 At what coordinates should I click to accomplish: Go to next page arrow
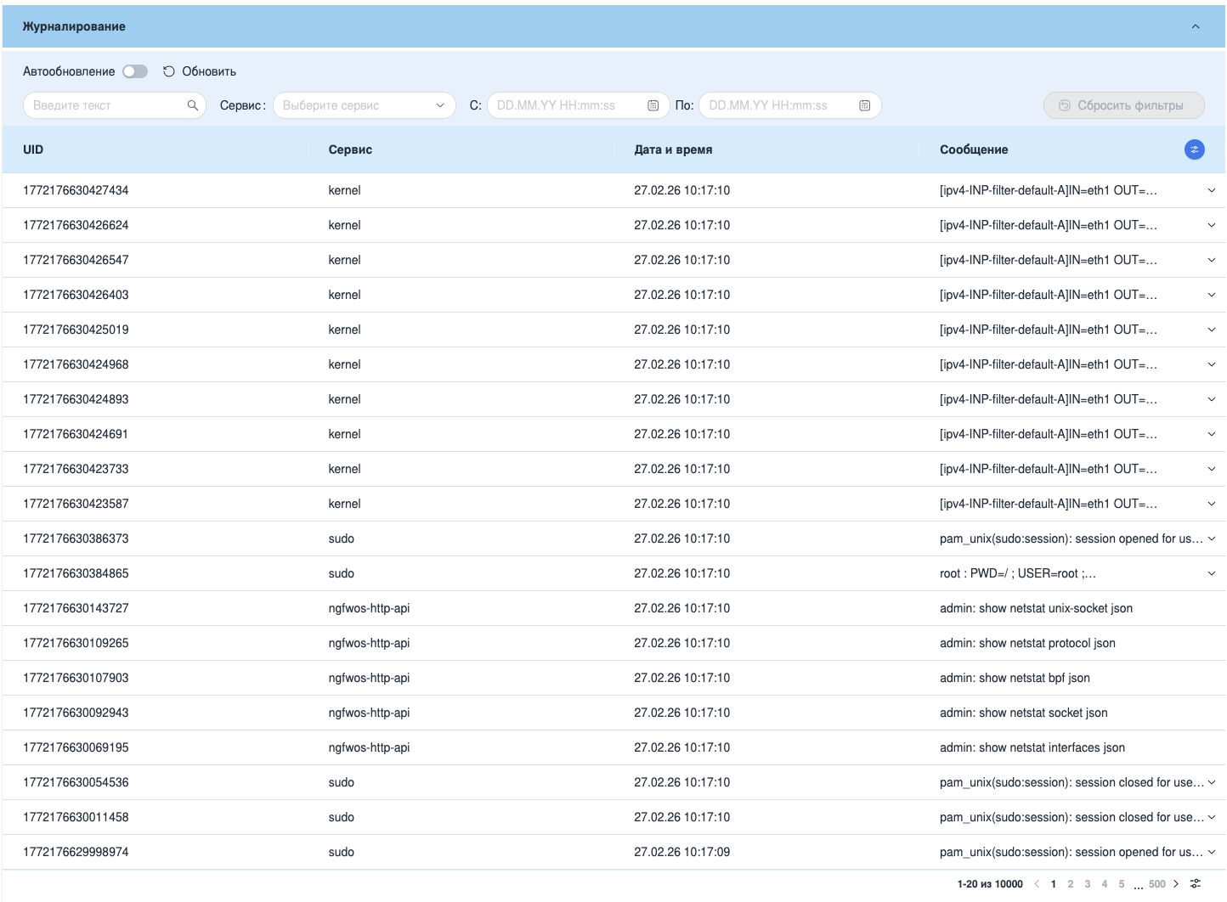tap(1176, 884)
